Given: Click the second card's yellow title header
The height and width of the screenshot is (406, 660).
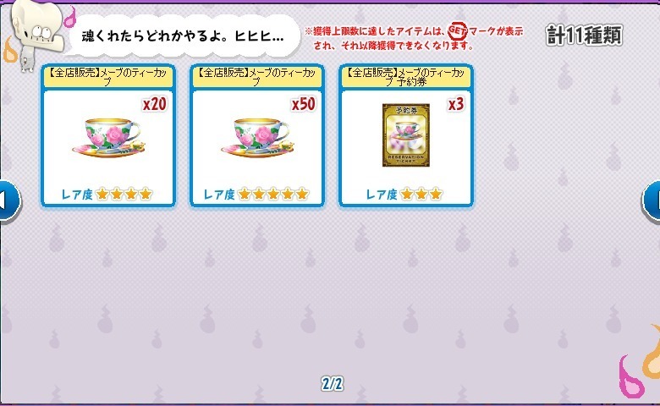Looking at the screenshot, I should 256,77.
